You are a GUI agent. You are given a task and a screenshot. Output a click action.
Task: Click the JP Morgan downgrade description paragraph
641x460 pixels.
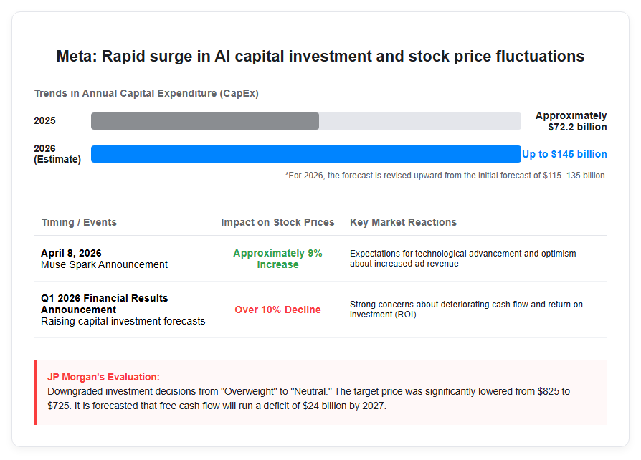[308, 398]
